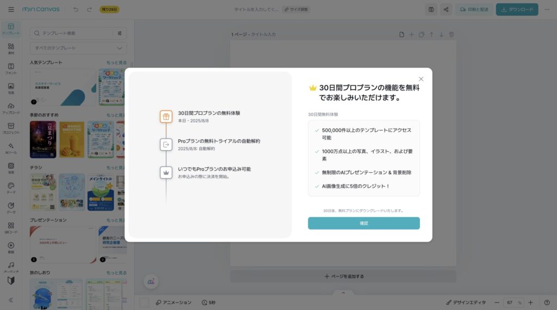Open the AI assistant floating button
This screenshot has width=557, height=310.
point(151,282)
